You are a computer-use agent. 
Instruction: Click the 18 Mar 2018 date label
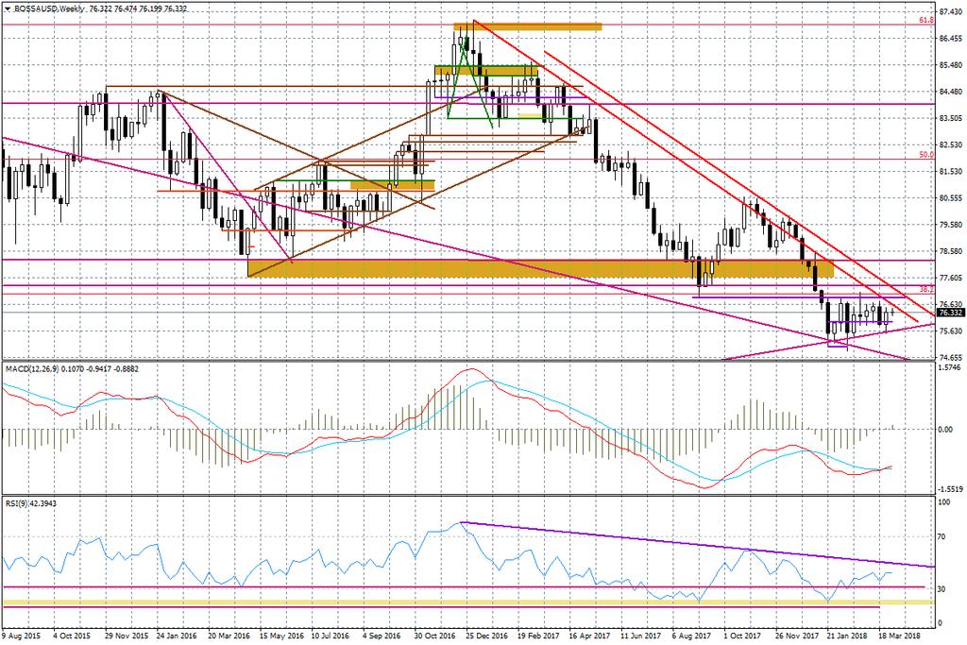[x=899, y=636]
